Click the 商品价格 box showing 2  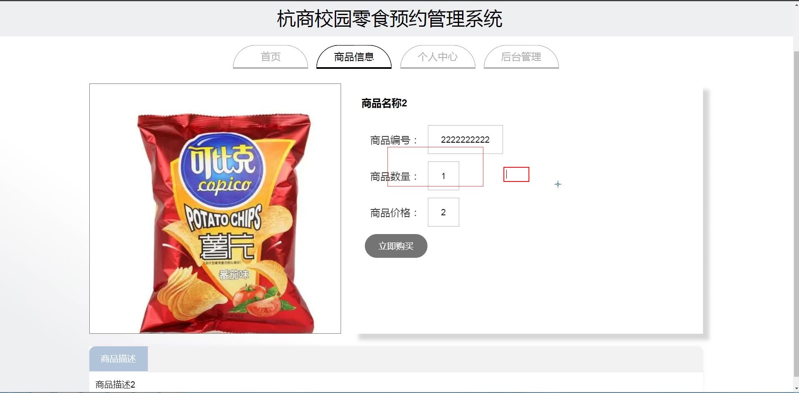coord(443,212)
